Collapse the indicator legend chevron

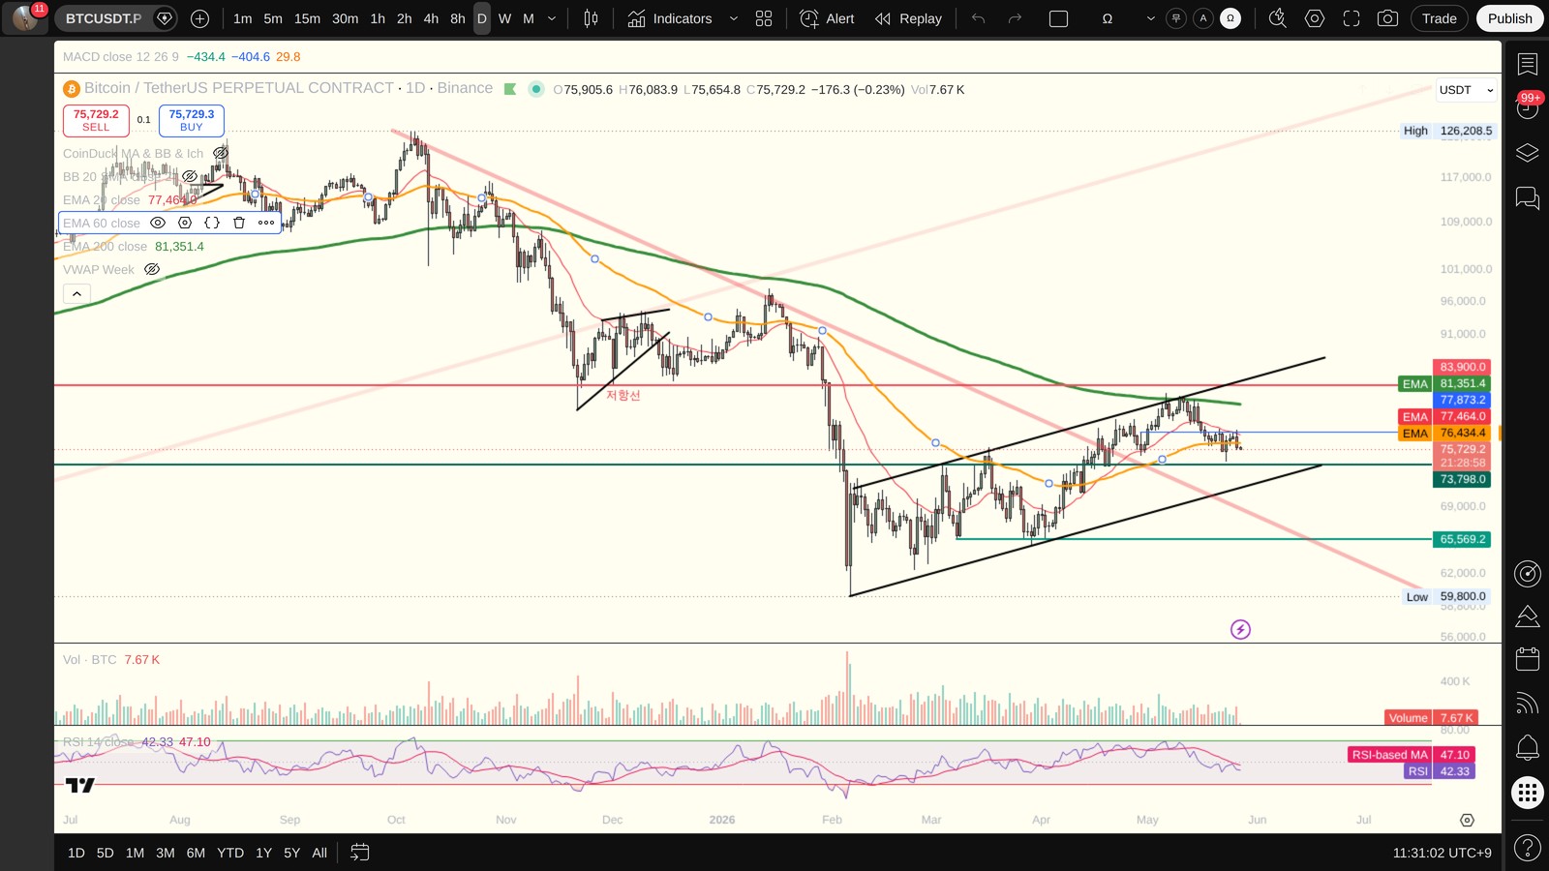(x=76, y=293)
